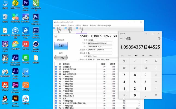Open the green WPS spreadsheet shortcut

coord(26,59)
